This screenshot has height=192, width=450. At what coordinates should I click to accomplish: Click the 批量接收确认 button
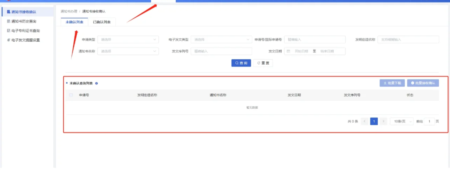click(x=423, y=83)
